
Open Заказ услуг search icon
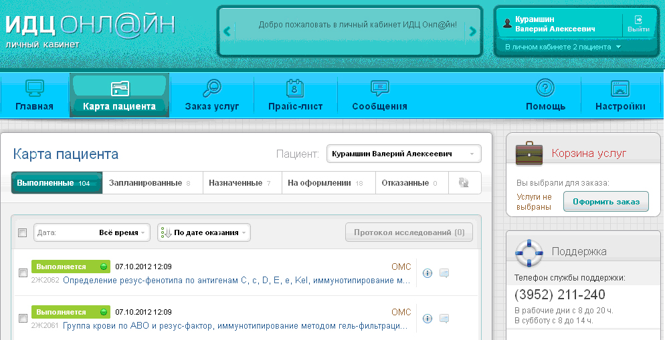pyautogui.click(x=211, y=88)
